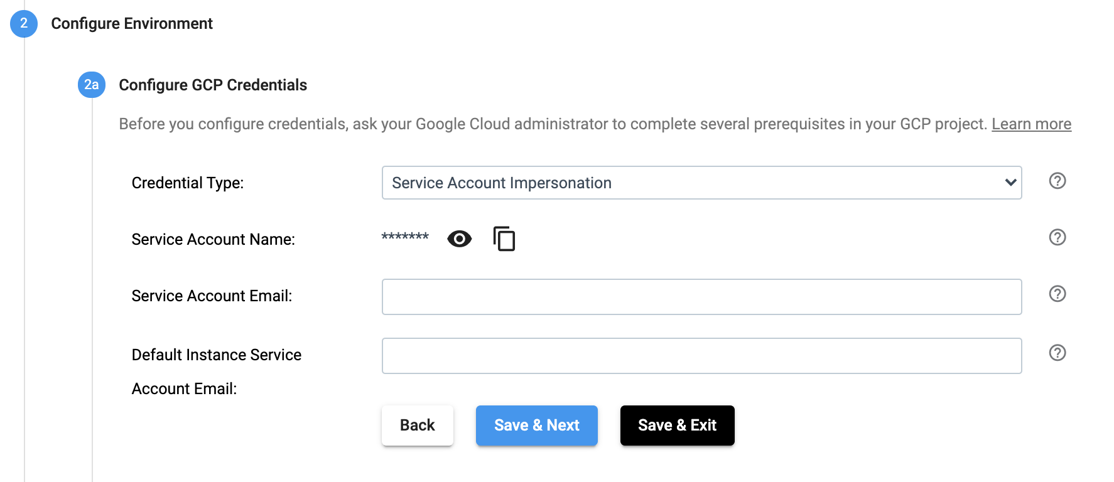
Task: Toggle visibility of the masked service account
Action: tap(459, 238)
